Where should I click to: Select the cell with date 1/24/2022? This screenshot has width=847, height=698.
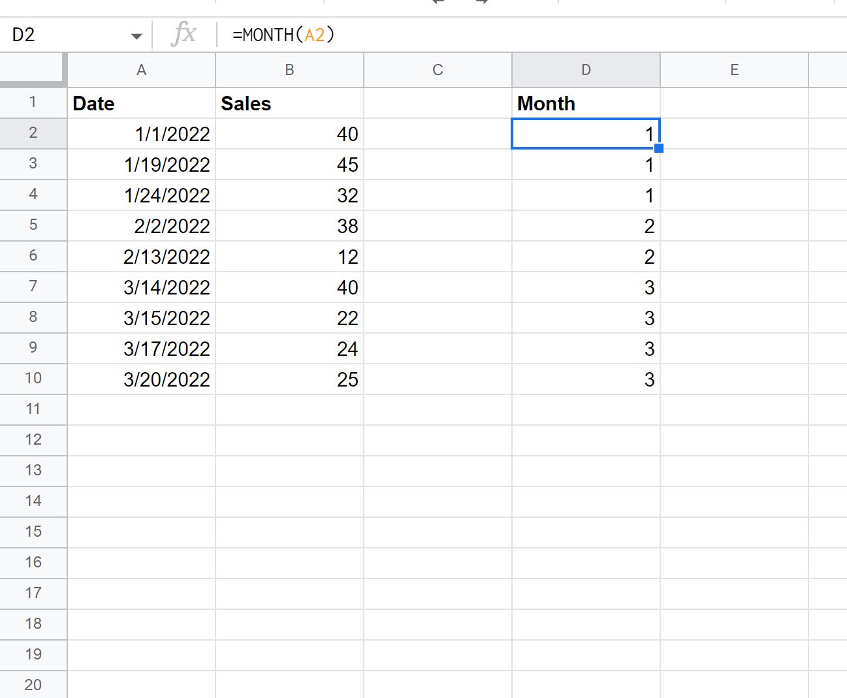tap(141, 195)
